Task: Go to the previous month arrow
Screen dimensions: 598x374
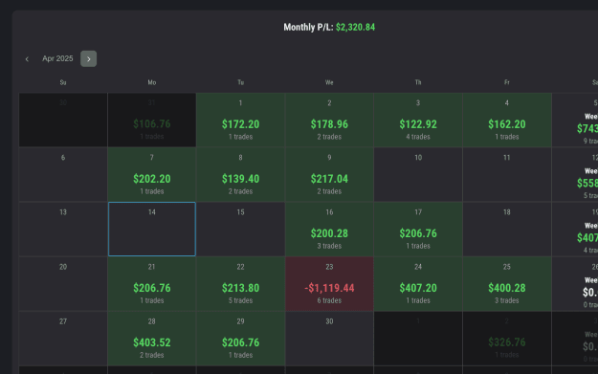Action: point(27,58)
